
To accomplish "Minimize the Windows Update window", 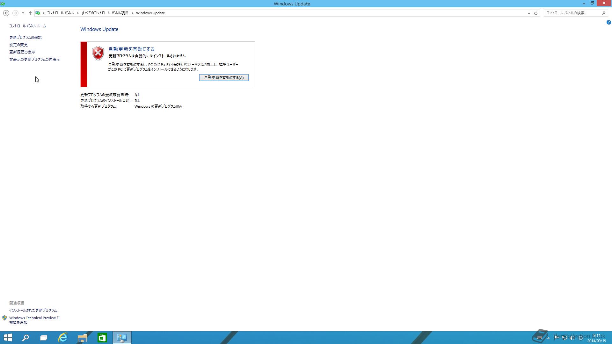I will tap(584, 4).
